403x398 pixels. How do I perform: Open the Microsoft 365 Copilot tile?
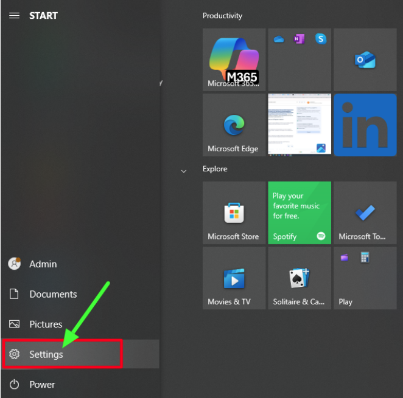pyautogui.click(x=234, y=60)
